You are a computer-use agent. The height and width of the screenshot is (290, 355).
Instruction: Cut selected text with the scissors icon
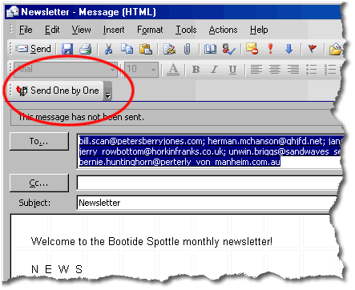click(108, 49)
